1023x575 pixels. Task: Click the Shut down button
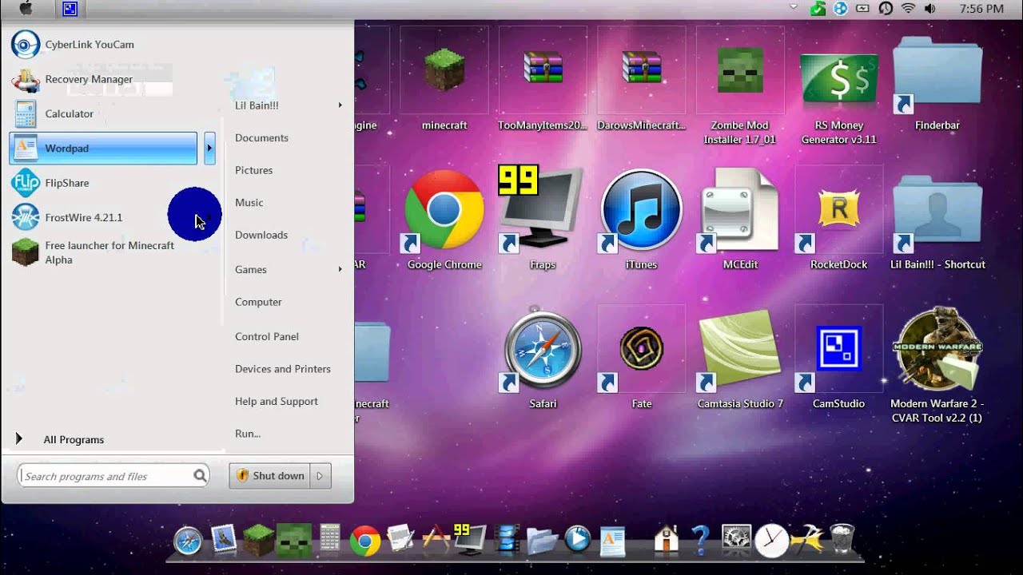[269, 476]
